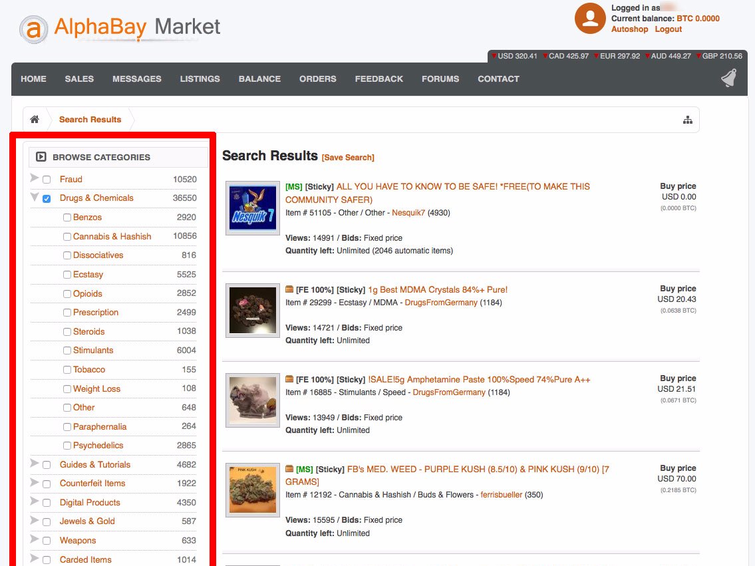
Task: Open the Pink Kush listing thumbnail
Action: point(253,490)
